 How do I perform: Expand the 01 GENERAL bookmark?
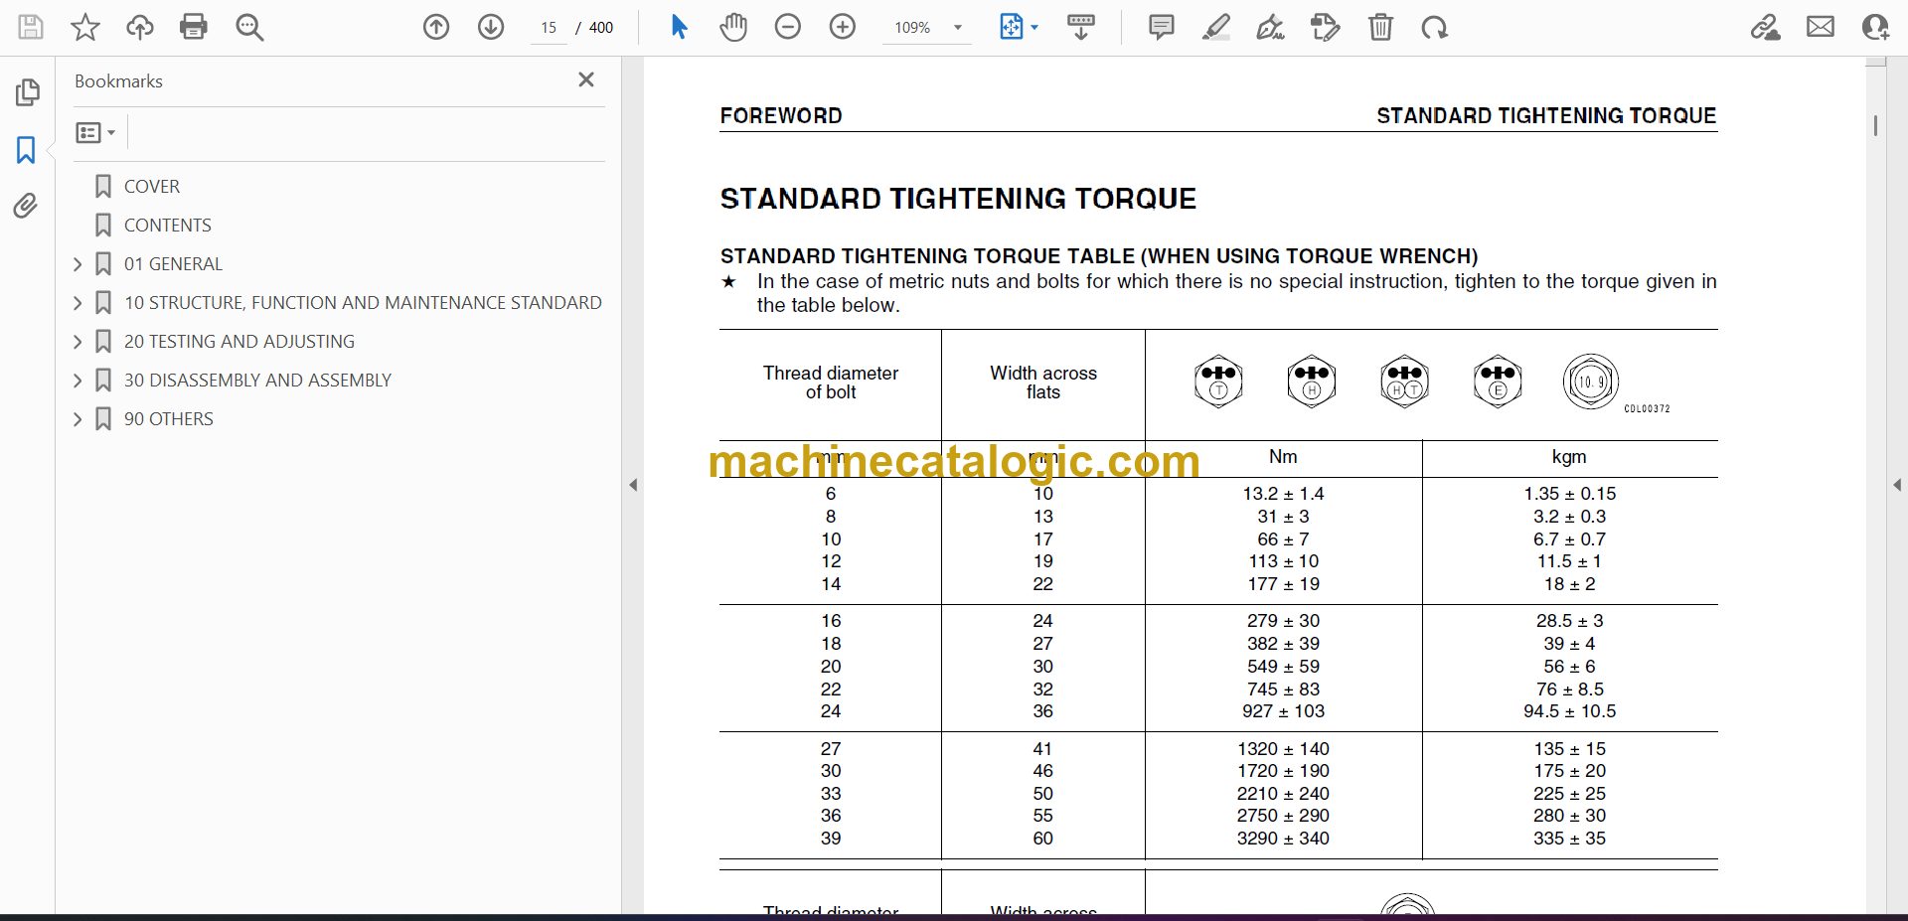pos(78,263)
